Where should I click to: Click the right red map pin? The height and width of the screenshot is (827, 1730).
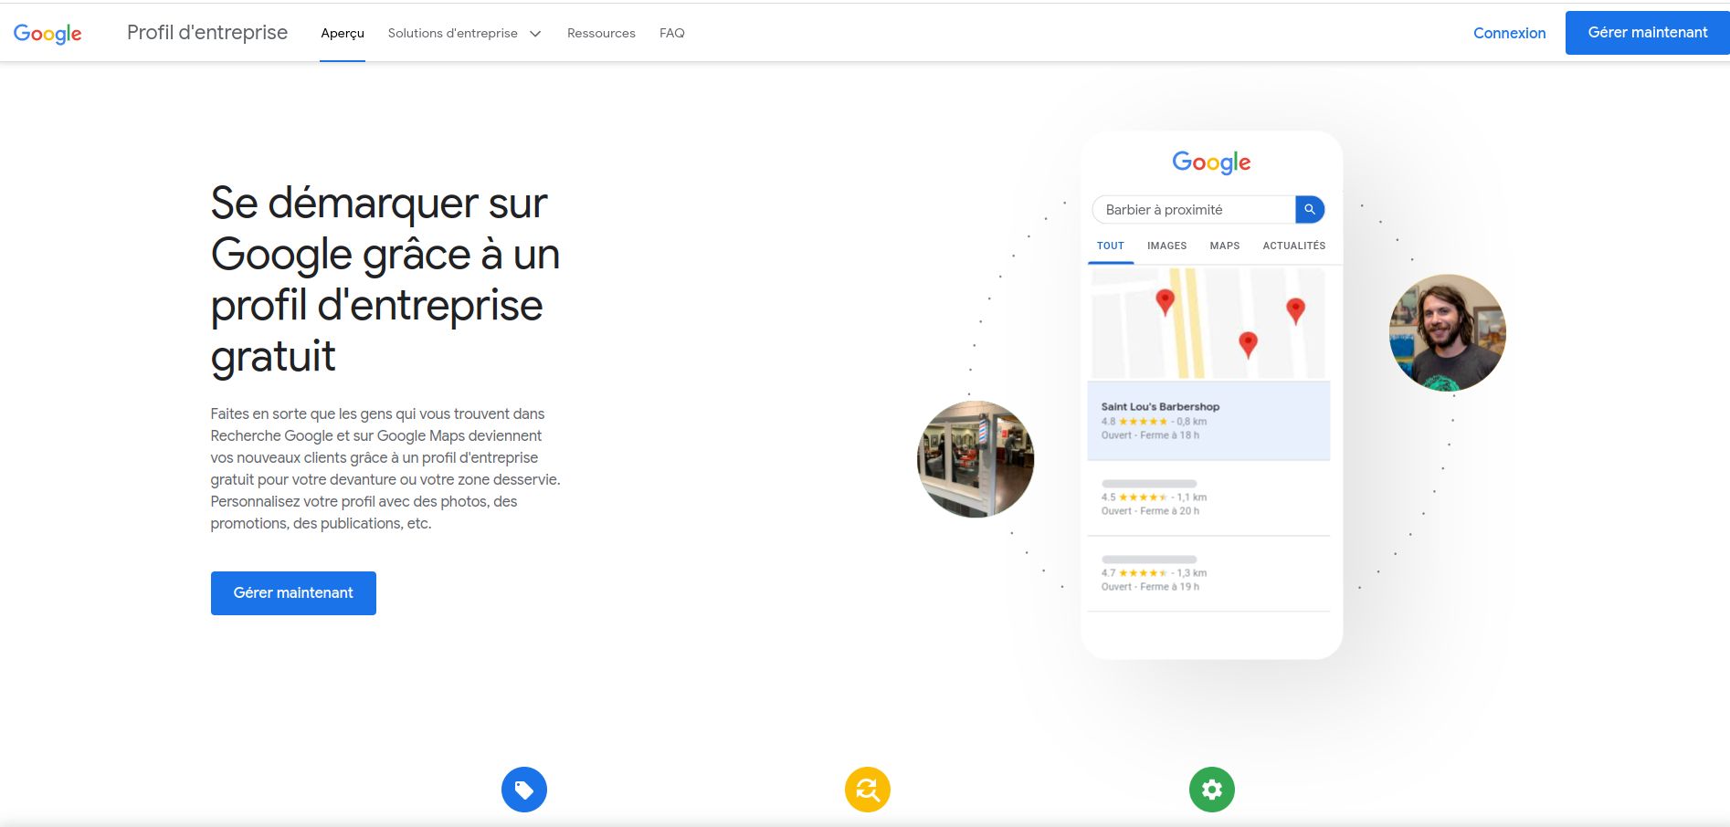(1295, 311)
